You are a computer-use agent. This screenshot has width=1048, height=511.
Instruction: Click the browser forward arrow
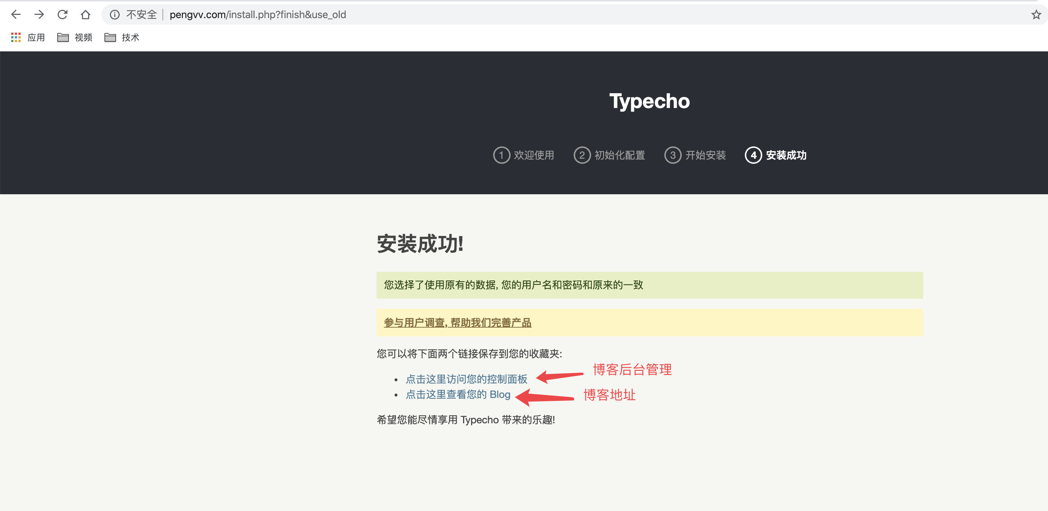pos(39,14)
